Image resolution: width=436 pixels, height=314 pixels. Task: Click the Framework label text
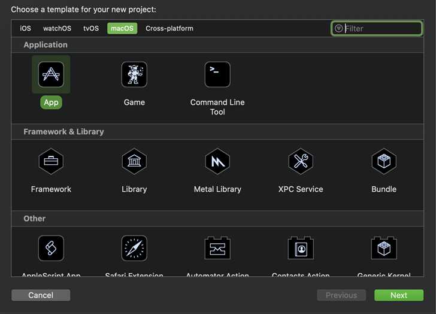coord(51,189)
